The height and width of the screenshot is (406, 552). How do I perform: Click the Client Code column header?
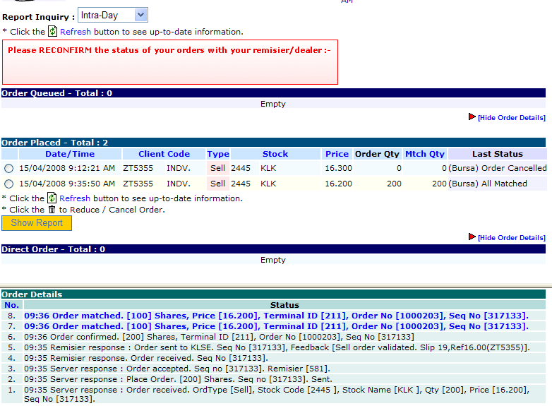pyautogui.click(x=164, y=154)
